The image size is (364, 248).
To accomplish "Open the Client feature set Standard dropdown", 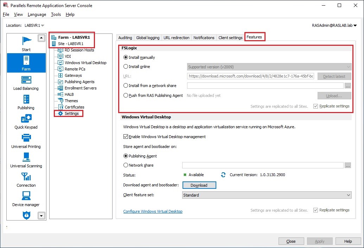I will pos(267,195).
